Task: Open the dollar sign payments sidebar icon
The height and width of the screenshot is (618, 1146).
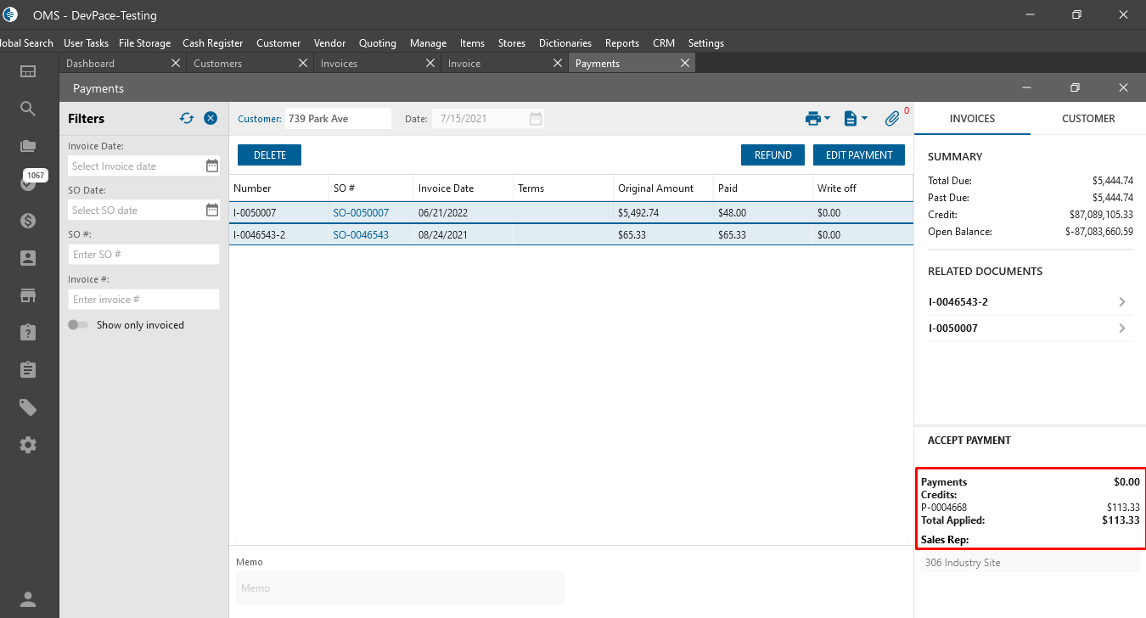Action: [28, 221]
